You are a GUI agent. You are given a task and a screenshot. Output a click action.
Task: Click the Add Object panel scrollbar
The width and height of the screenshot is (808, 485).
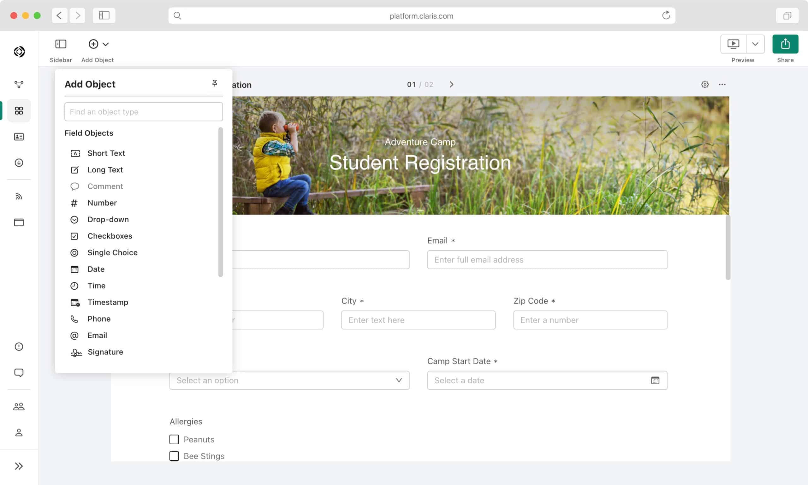(221, 202)
